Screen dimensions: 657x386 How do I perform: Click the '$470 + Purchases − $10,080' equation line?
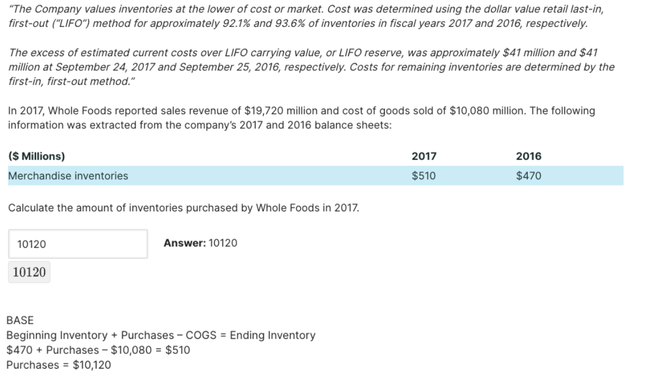tap(98, 350)
